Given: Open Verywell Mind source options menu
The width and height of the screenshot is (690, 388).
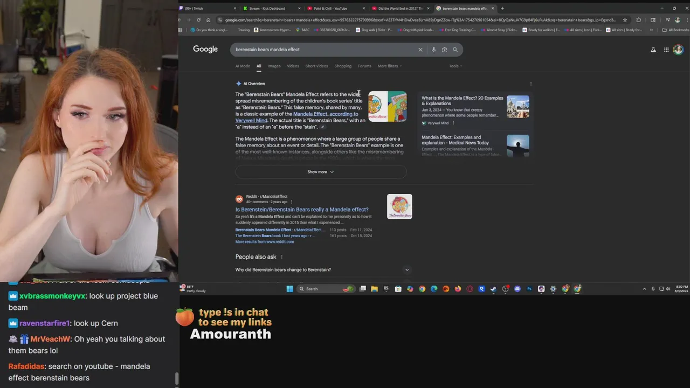Looking at the screenshot, I should click(453, 123).
